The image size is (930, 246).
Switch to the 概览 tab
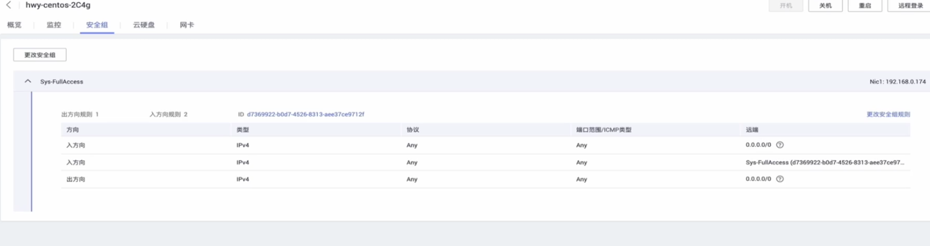[x=15, y=25]
